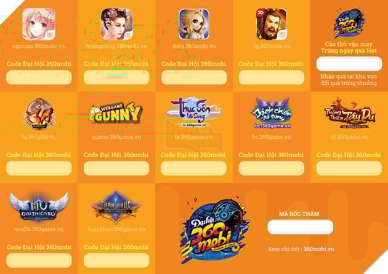Image resolution: width=388 pixels, height=274 pixels.
Task: Open the dota blonde character game icon
Action: pyautogui.click(x=194, y=24)
